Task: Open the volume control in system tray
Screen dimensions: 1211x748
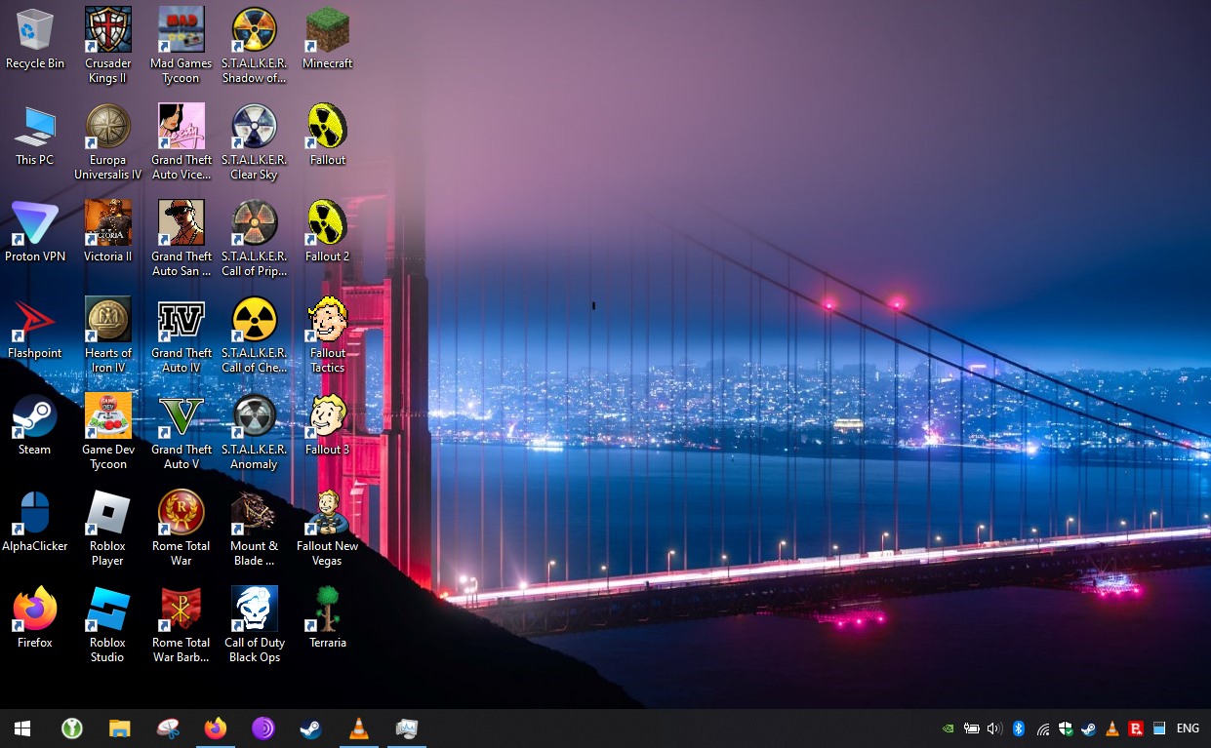Action: [x=994, y=728]
